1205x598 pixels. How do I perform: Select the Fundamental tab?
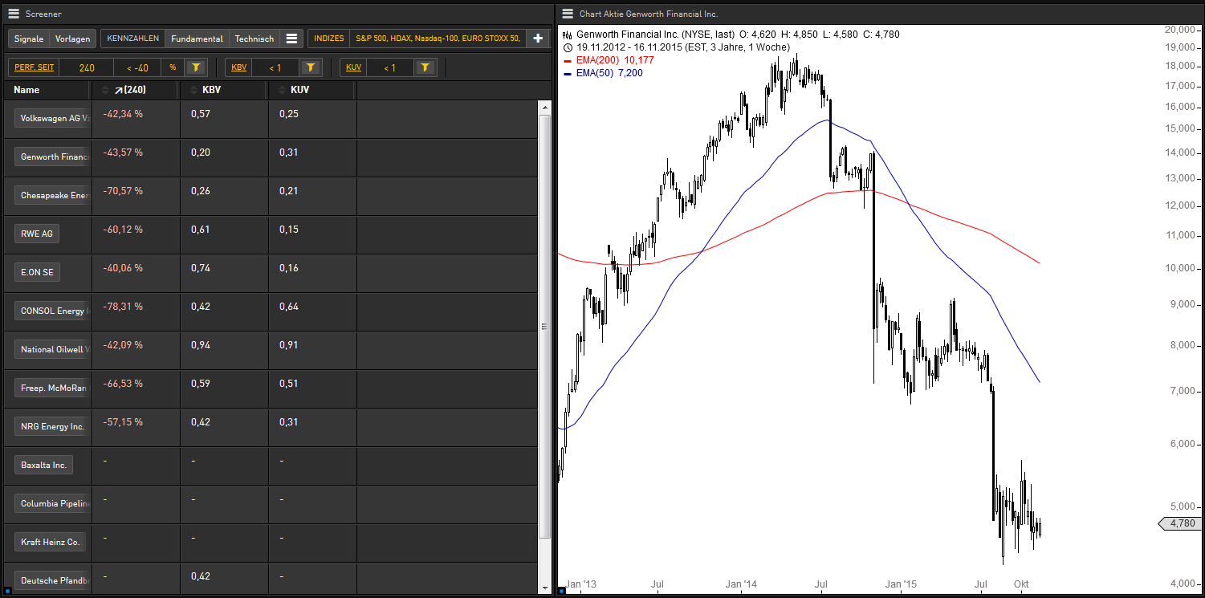197,39
